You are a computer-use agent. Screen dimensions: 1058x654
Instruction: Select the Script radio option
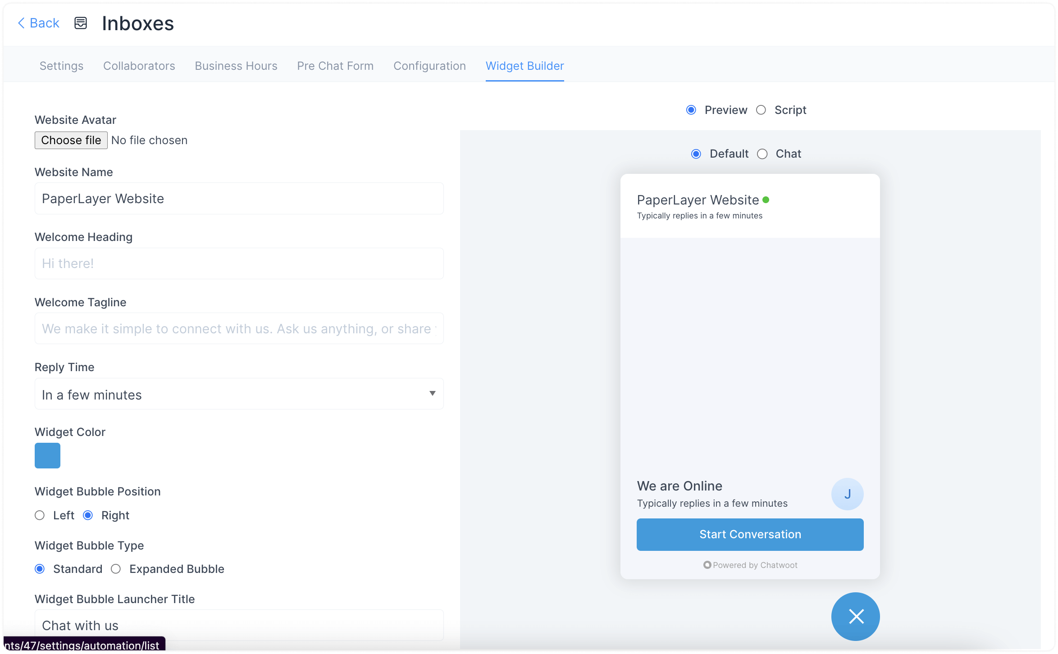click(762, 110)
